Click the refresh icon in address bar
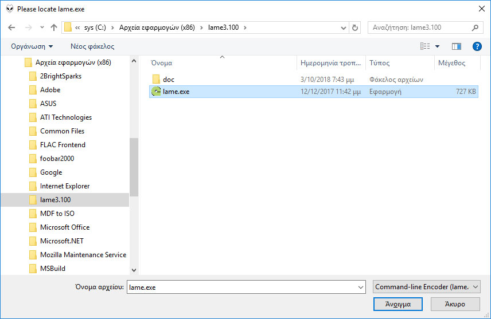 (356, 27)
